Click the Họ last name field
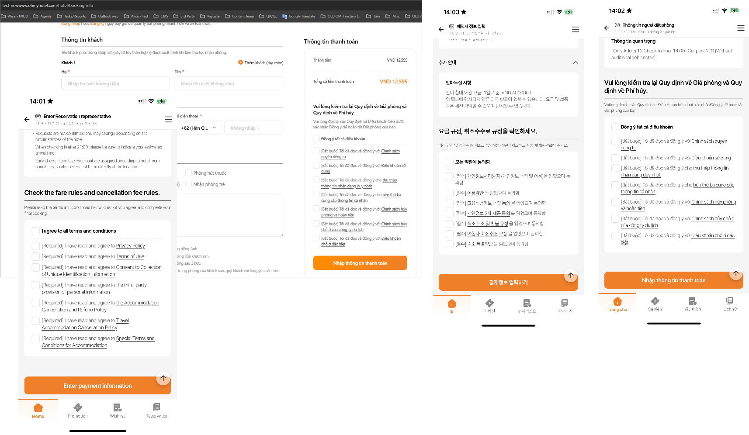 pos(115,83)
